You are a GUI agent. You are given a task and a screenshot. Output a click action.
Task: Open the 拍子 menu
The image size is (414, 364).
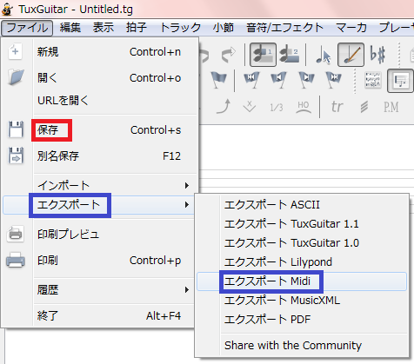[x=137, y=28]
